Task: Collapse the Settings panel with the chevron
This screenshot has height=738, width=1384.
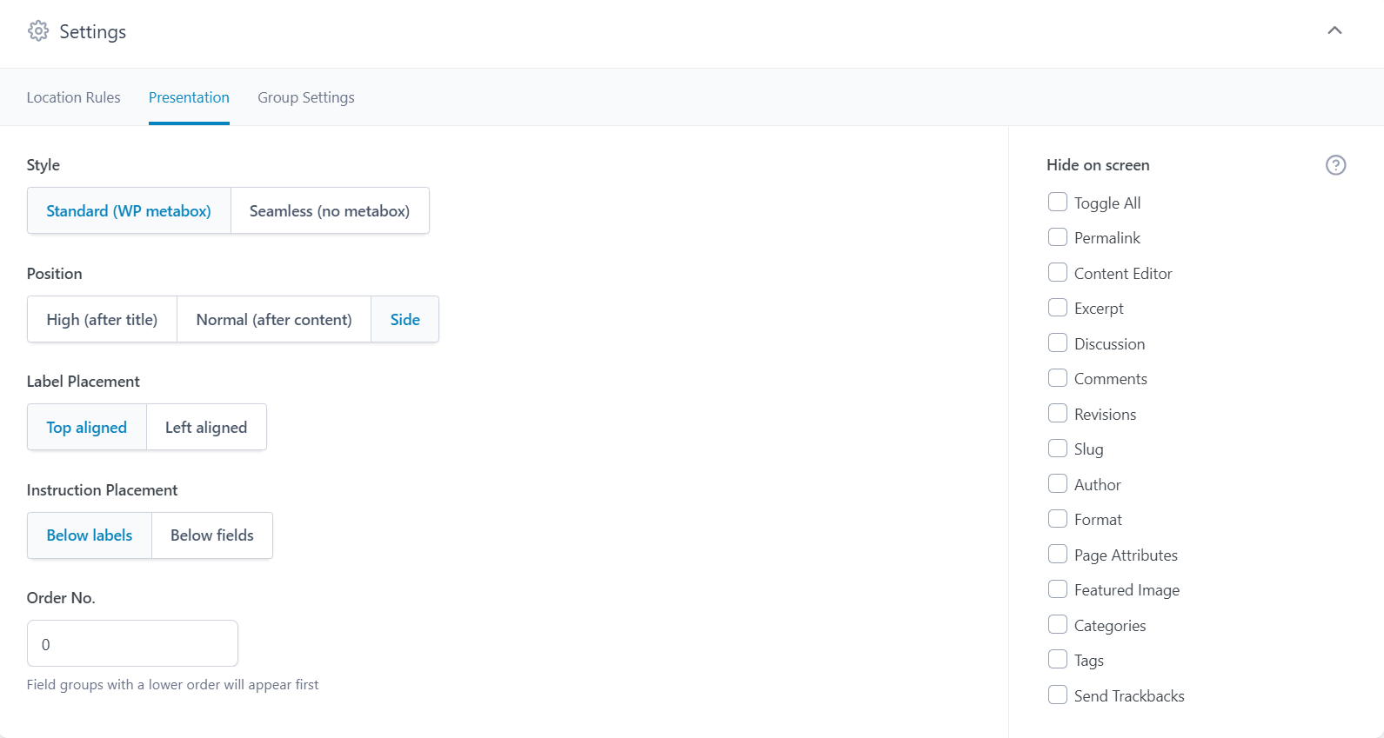Action: (1334, 30)
